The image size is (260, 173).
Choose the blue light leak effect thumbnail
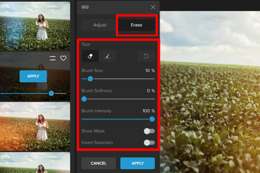pyautogui.click(x=35, y=26)
